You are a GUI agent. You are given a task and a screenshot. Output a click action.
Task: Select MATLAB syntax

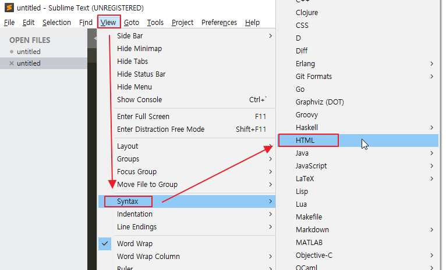358,242
